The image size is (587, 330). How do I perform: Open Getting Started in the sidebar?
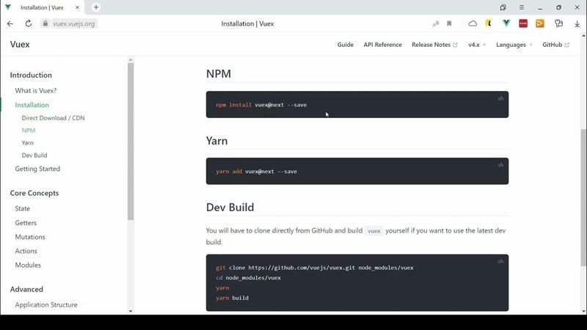coord(37,169)
